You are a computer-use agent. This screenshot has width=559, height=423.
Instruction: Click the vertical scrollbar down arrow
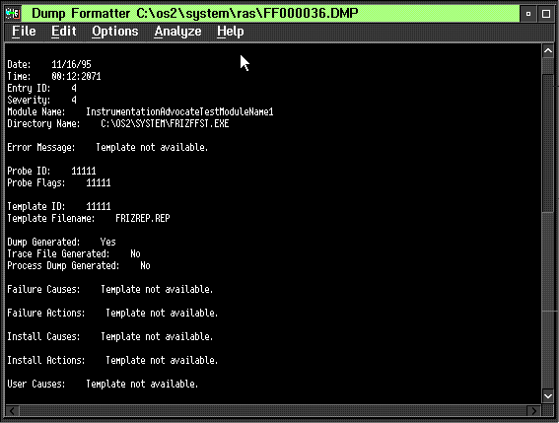click(548, 395)
